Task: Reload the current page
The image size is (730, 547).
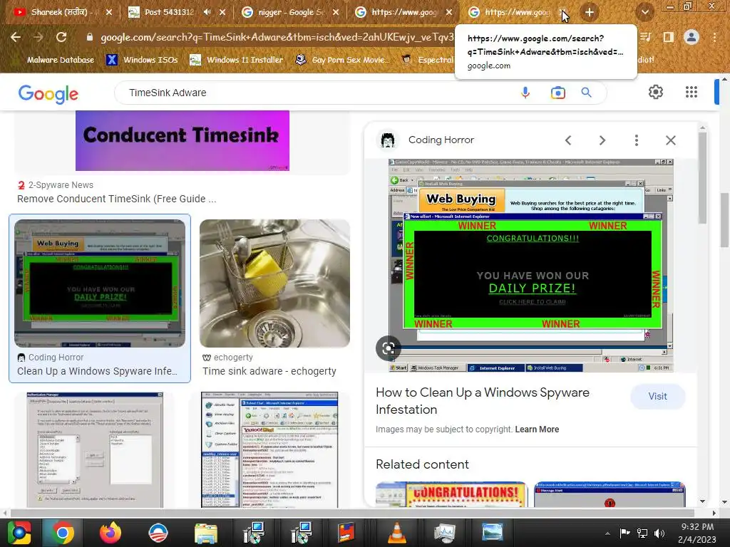Action: (x=61, y=37)
